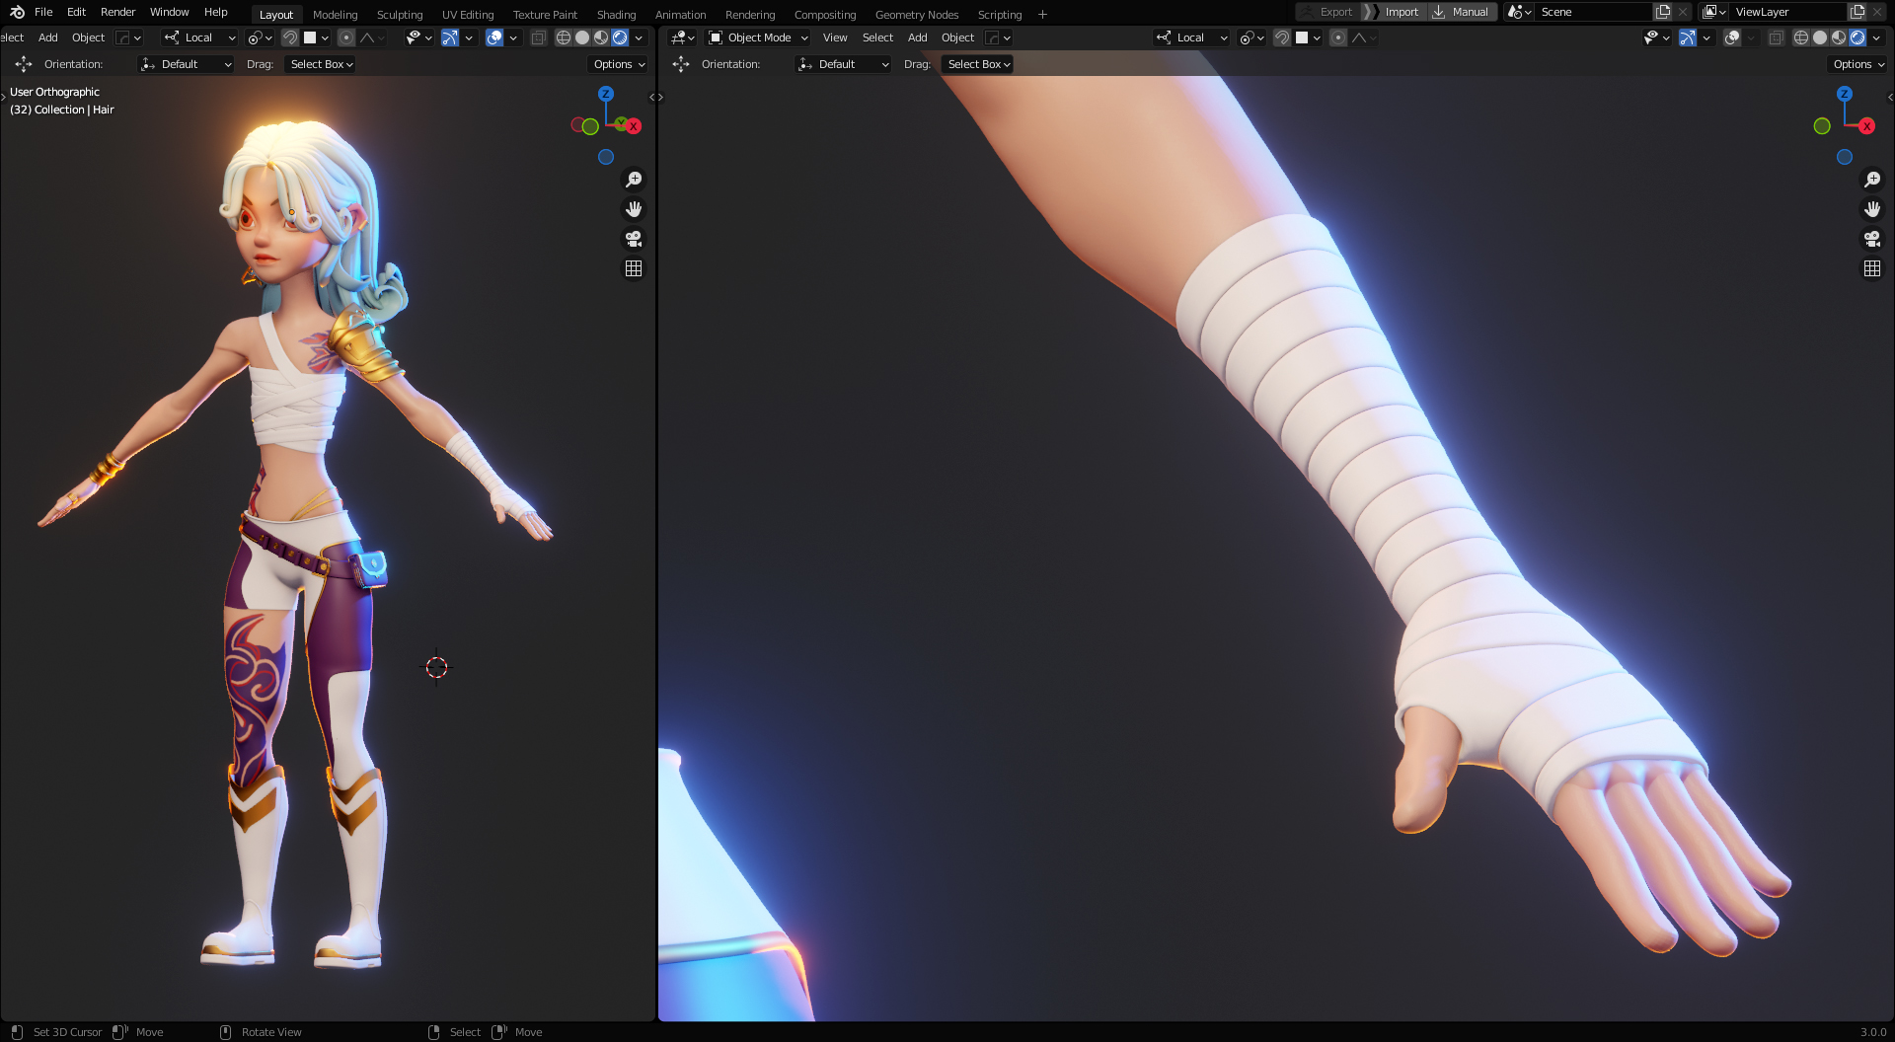Click the Blender logo icon
This screenshot has height=1042, width=1895.
coord(17,12)
